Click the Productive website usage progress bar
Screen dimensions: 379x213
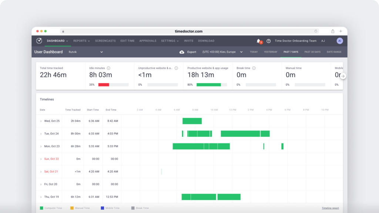pos(209,84)
